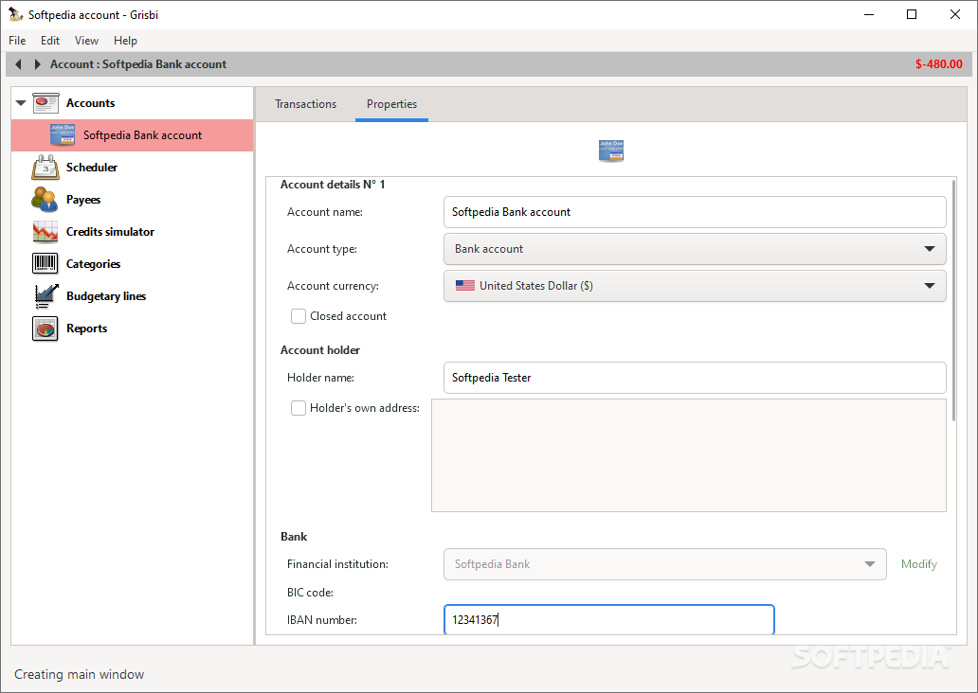The image size is (978, 693).
Task: Open the Budgetary lines graph icon
Action: (45, 296)
